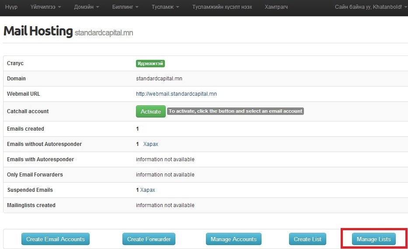
Task: Expand the Үйлчилгээ dropdown menu
Action: point(45,7)
